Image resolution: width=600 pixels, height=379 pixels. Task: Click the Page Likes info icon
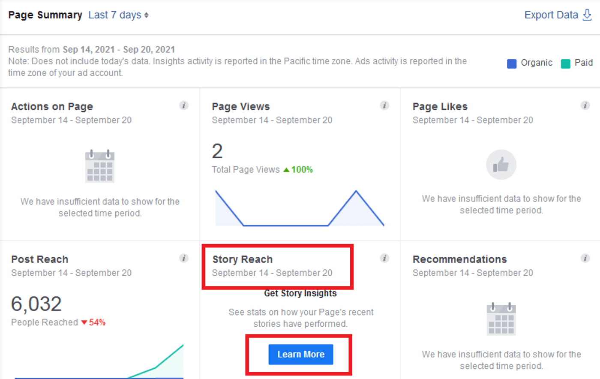585,105
